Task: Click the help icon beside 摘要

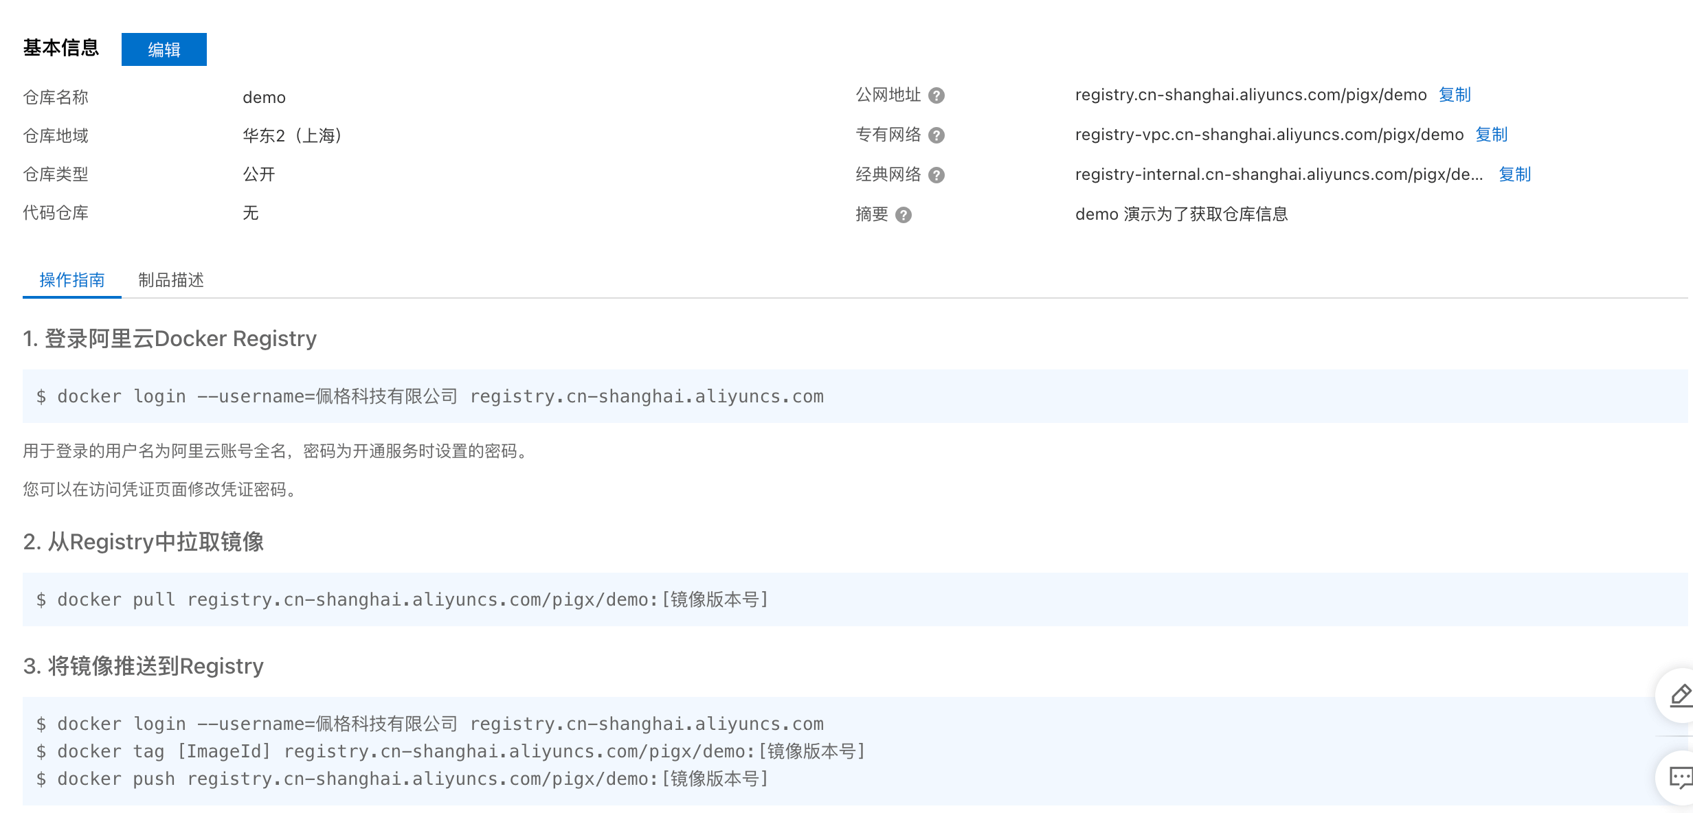Action: tap(903, 215)
